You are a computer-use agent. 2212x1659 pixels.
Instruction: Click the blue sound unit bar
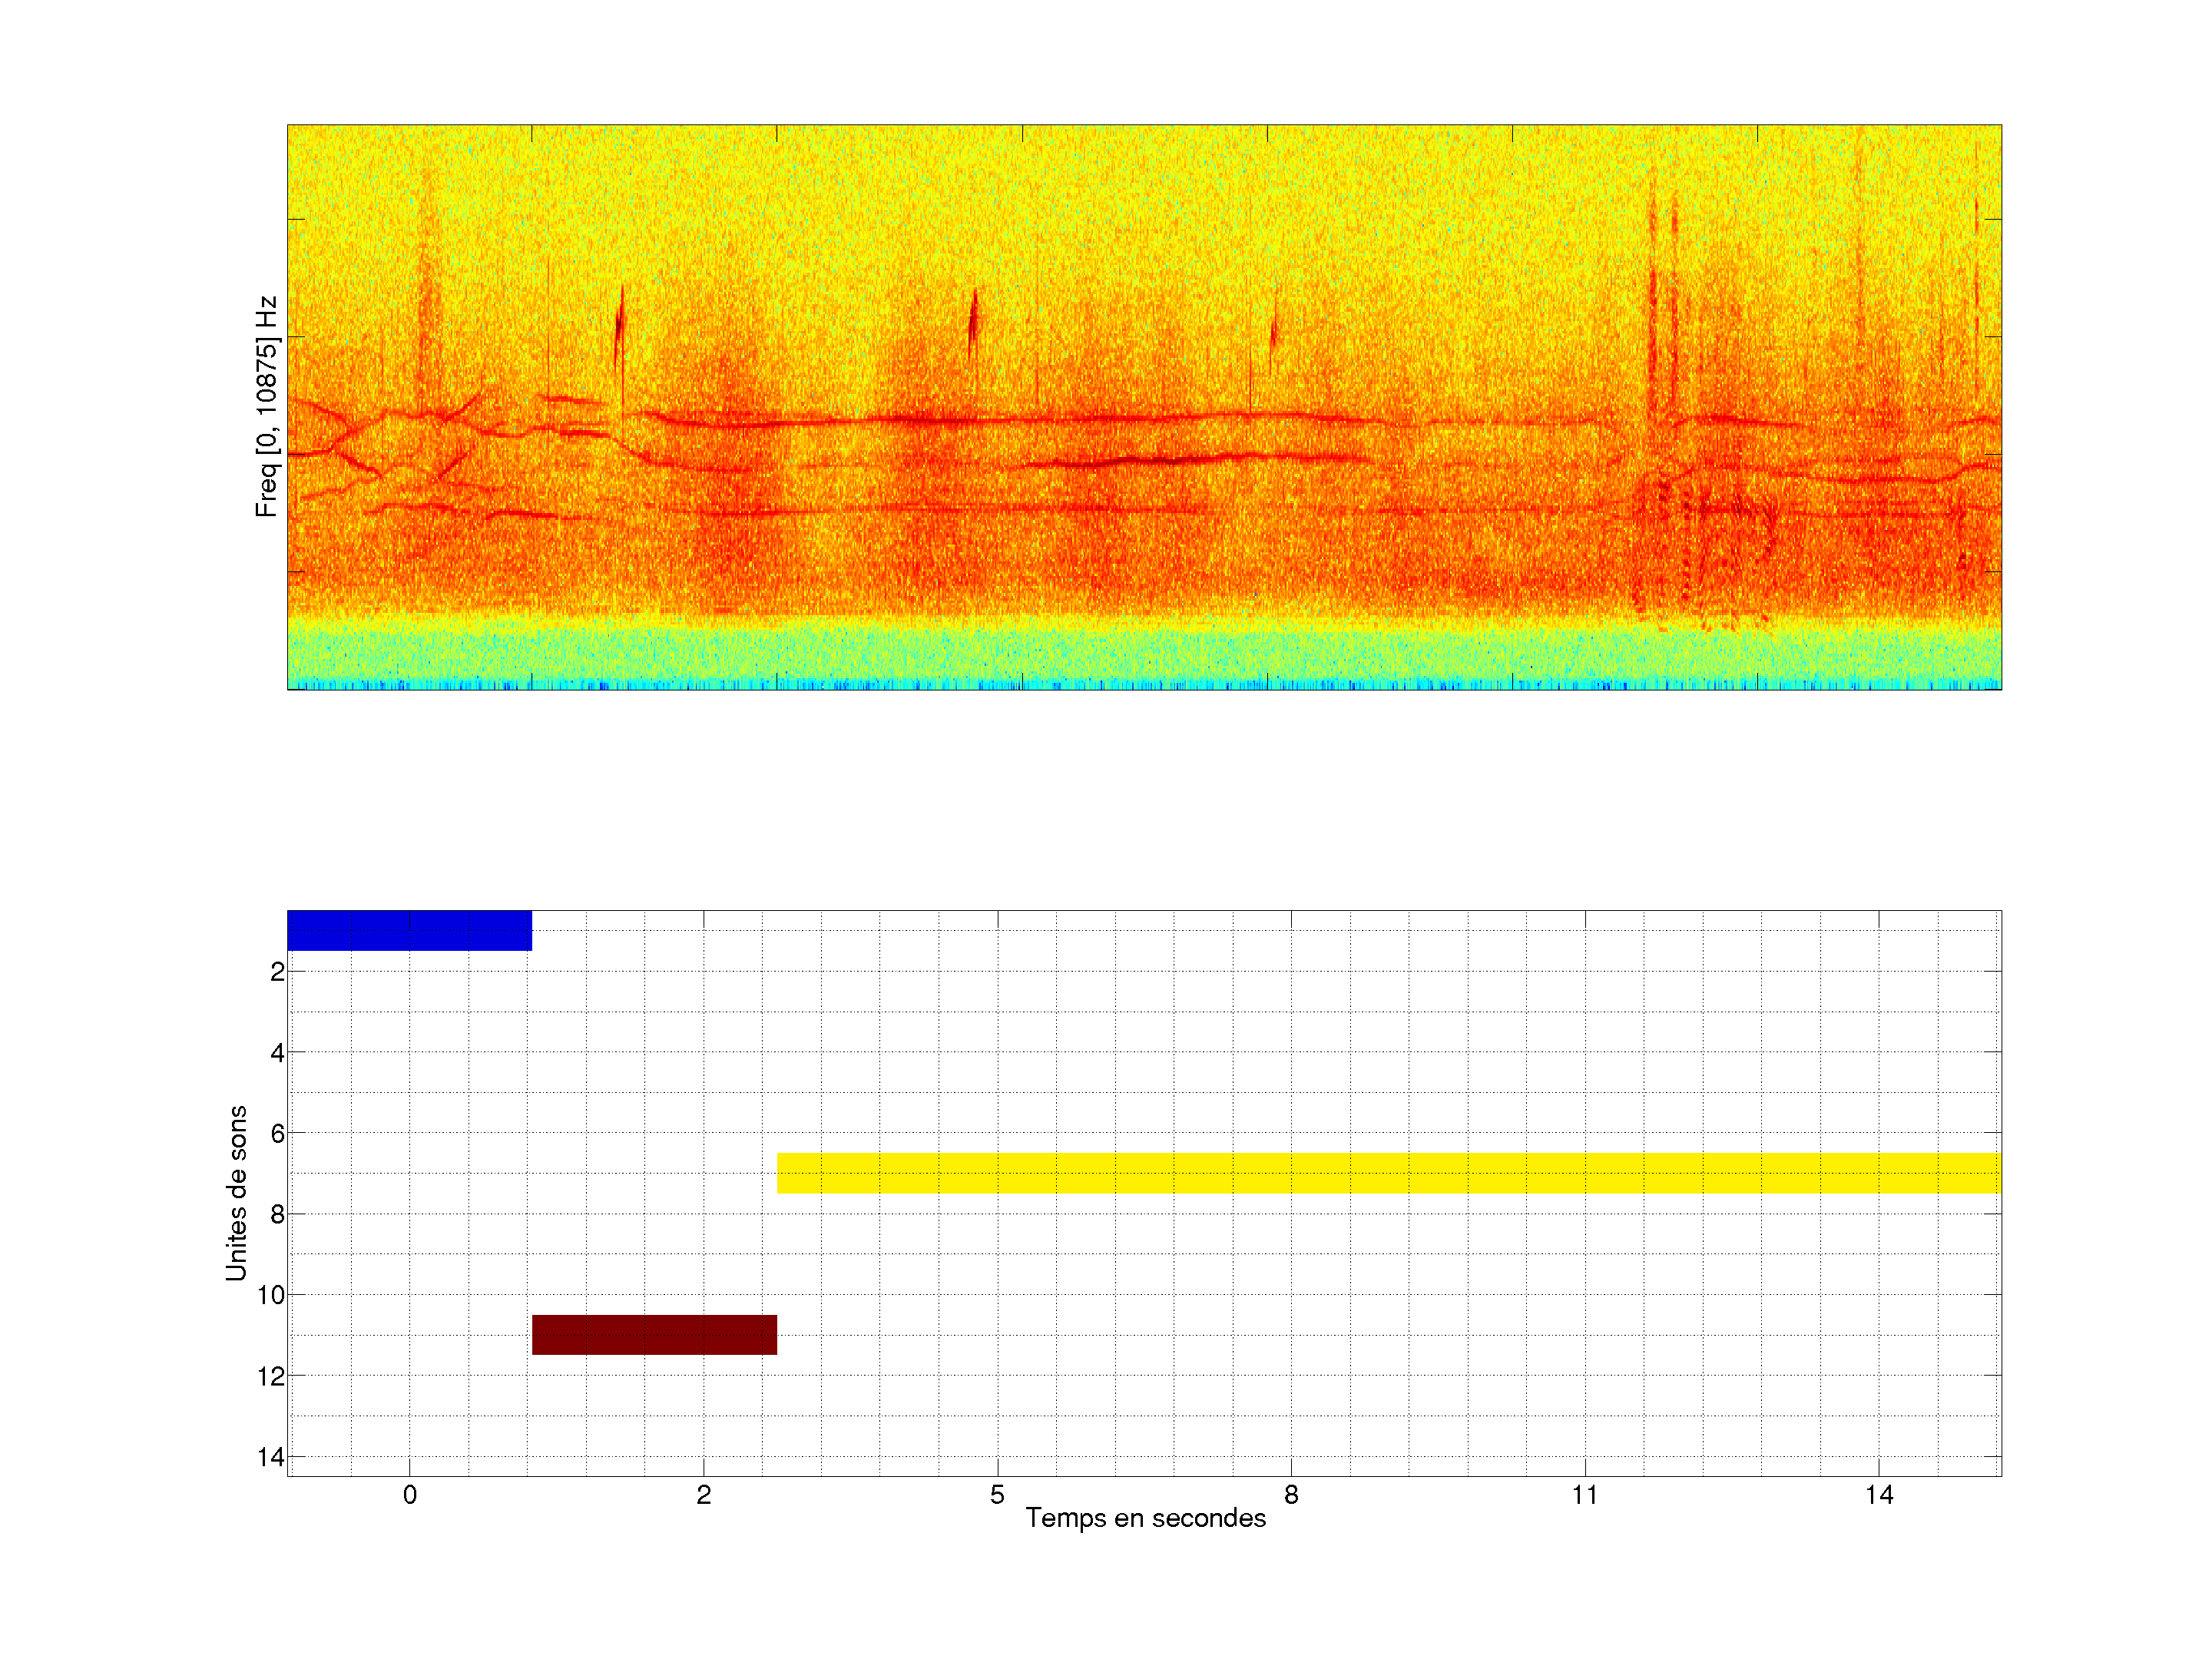[409, 930]
